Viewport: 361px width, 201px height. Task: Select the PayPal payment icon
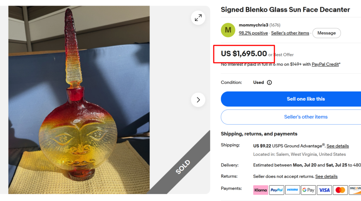276,190
